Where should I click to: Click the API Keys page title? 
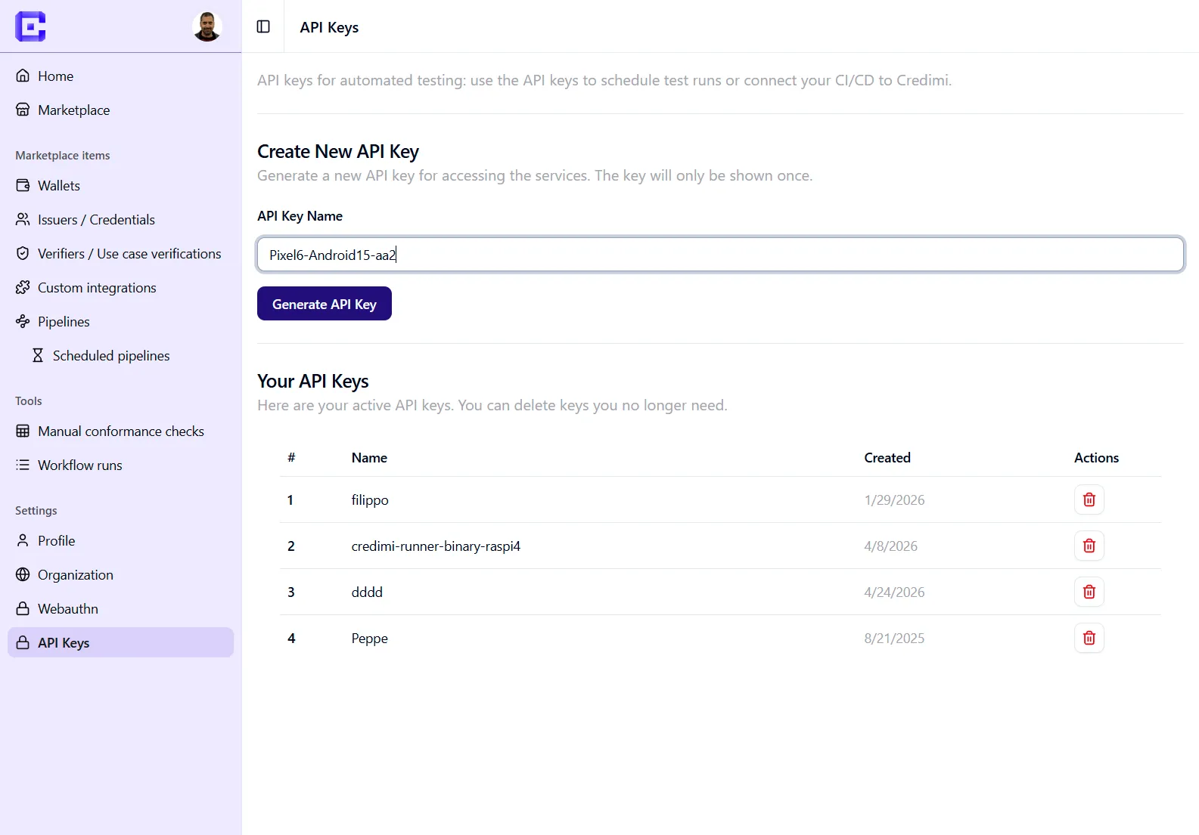pyautogui.click(x=329, y=27)
